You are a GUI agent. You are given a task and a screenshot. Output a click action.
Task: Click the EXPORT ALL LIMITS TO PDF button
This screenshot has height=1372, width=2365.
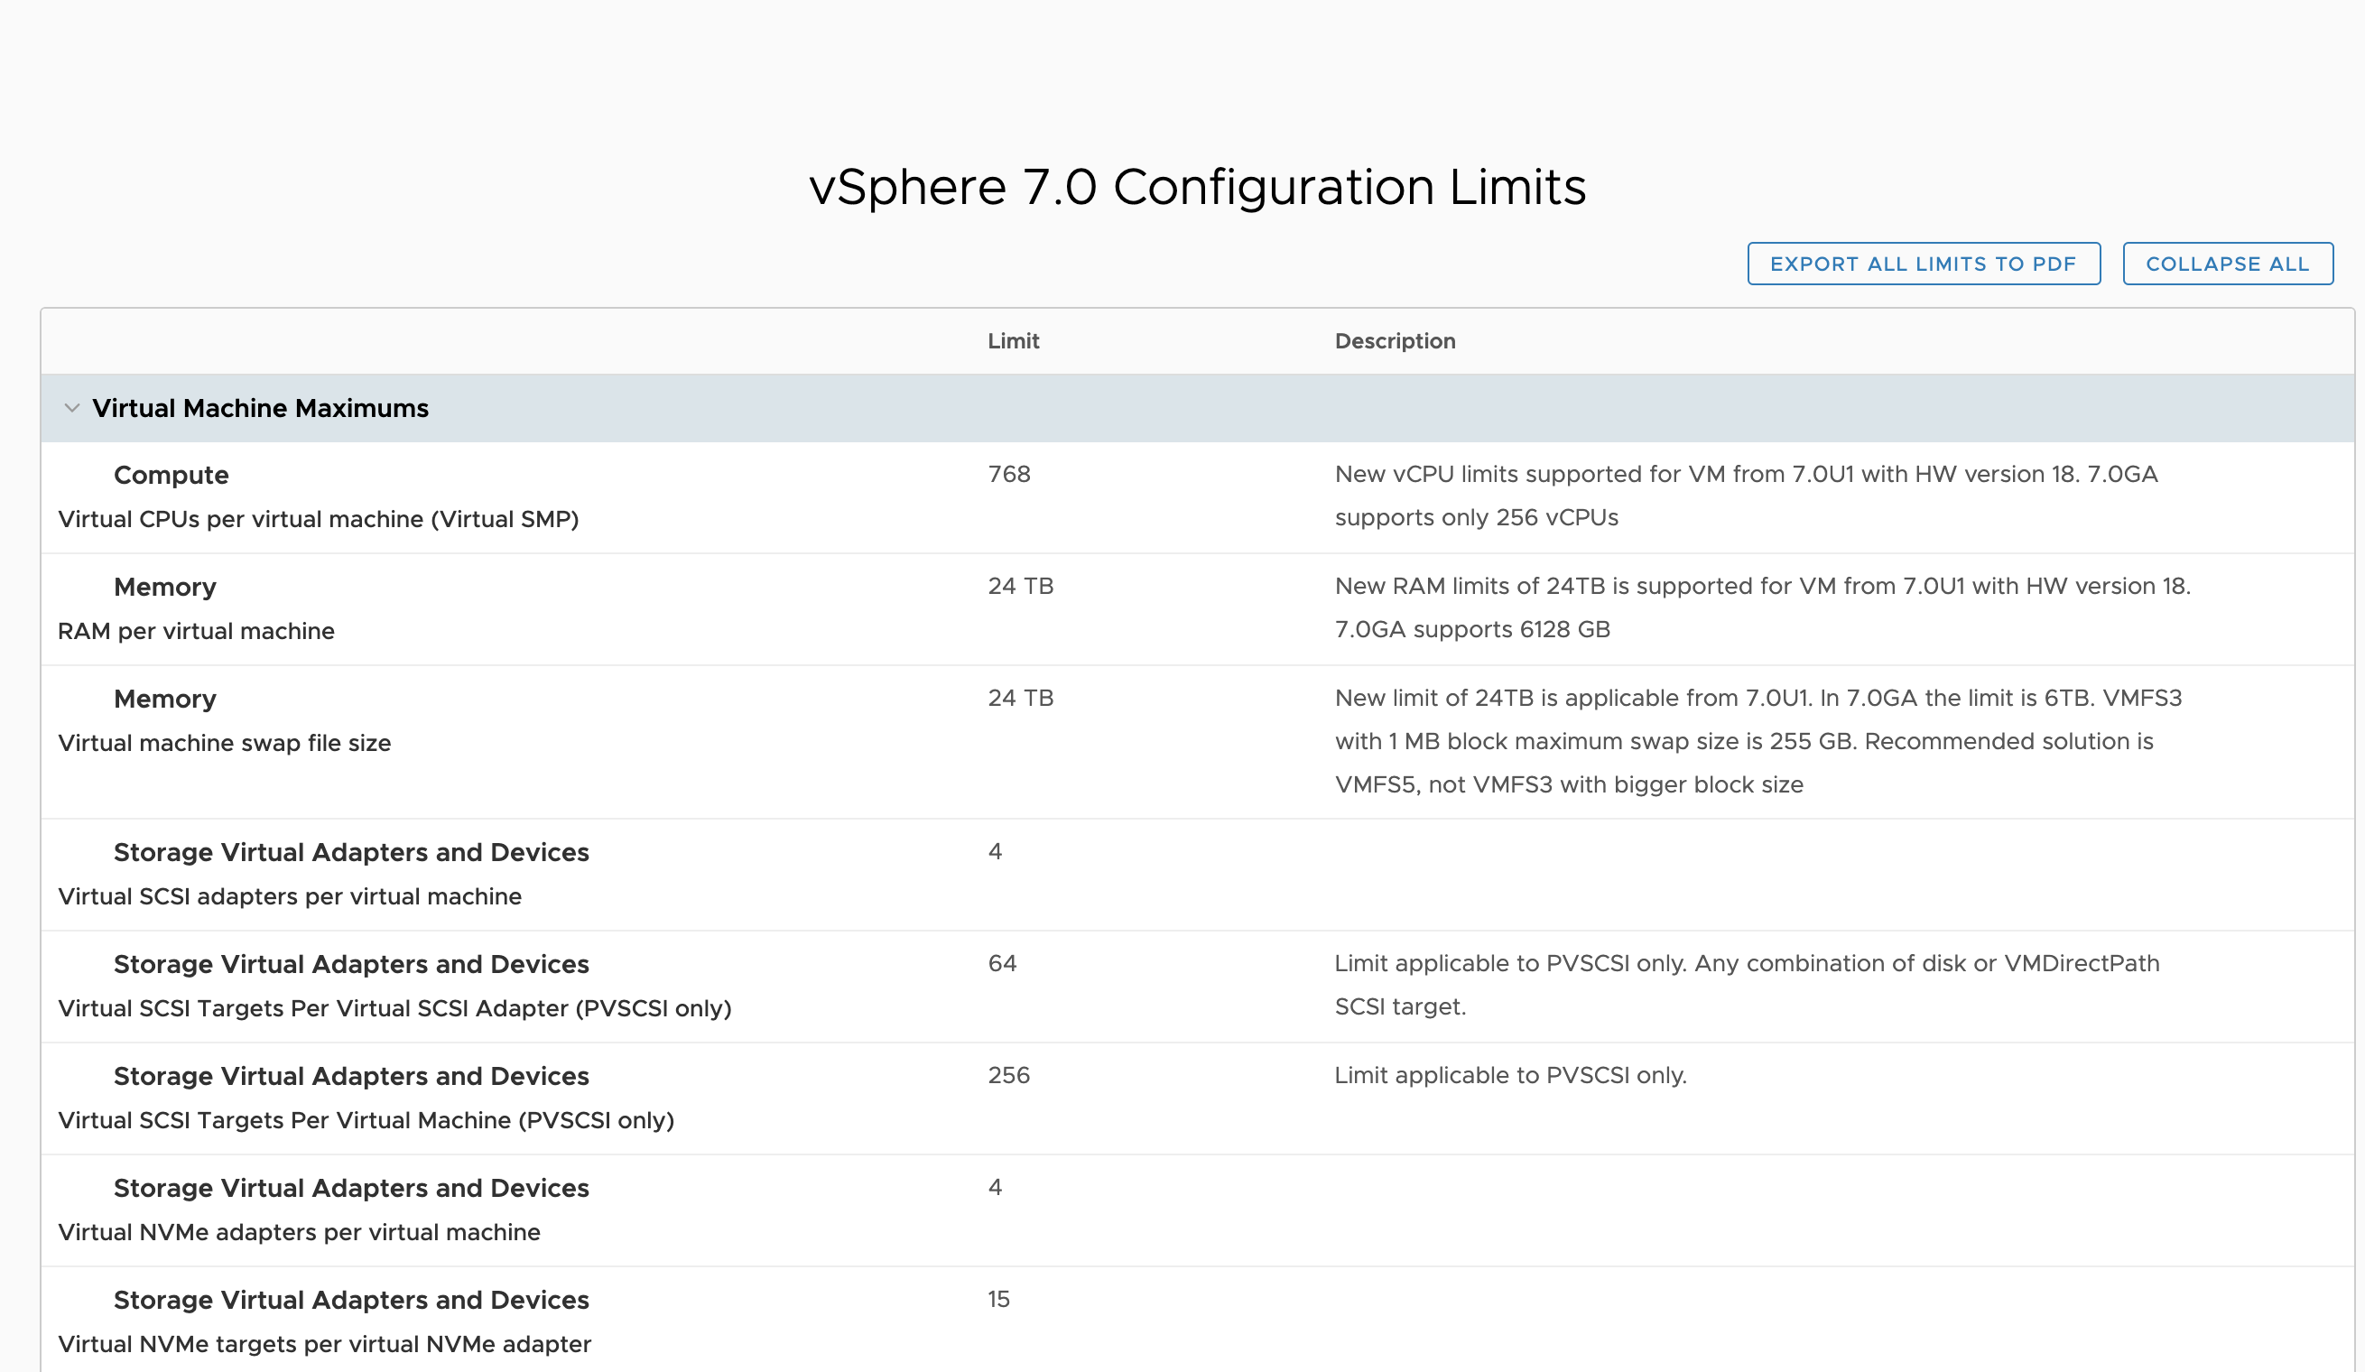coord(1924,264)
